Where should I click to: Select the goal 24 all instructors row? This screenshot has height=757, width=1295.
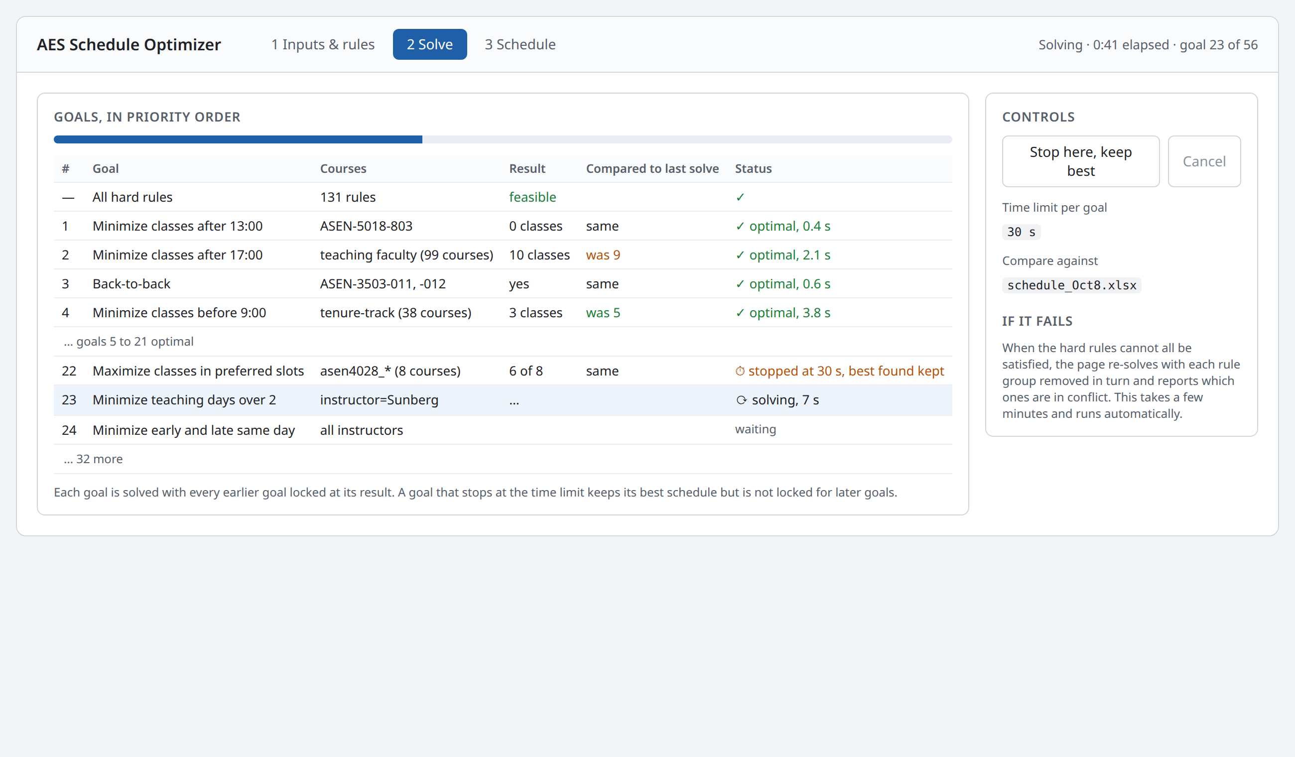pos(503,430)
